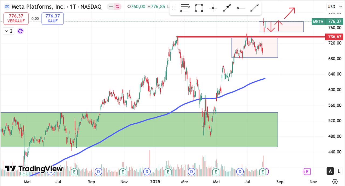Expand the collapsed indicators legend showing 3
The height and width of the screenshot is (186, 345).
tap(8, 31)
